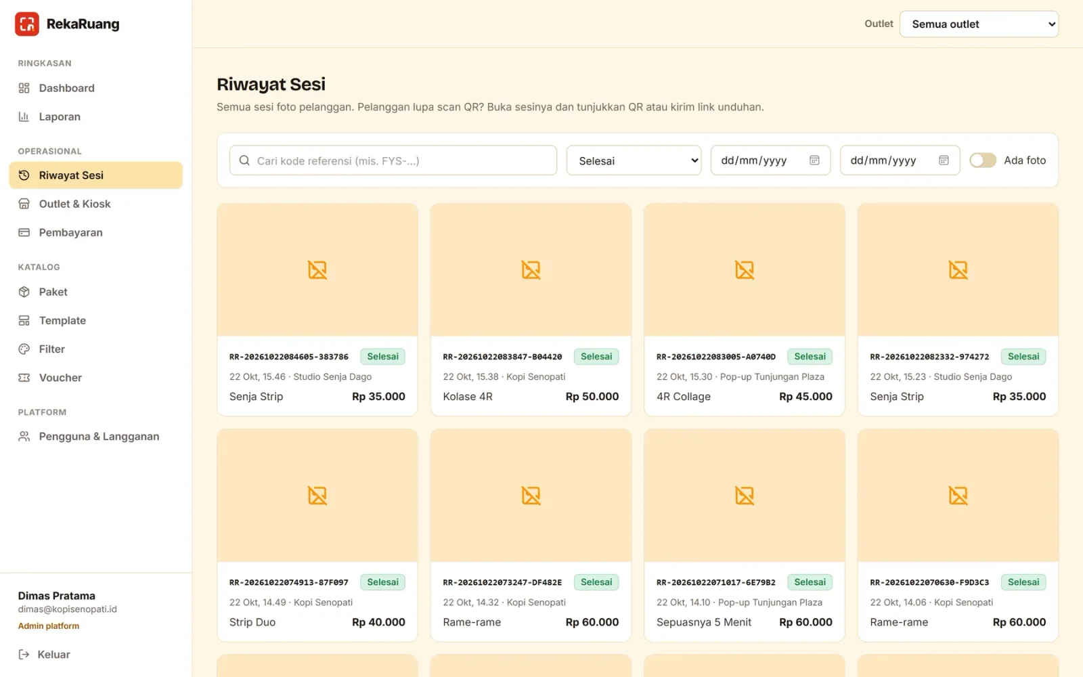Click reference code RR-20261022073247-DF482E
Screen dimensions: 1083x677
pos(502,582)
